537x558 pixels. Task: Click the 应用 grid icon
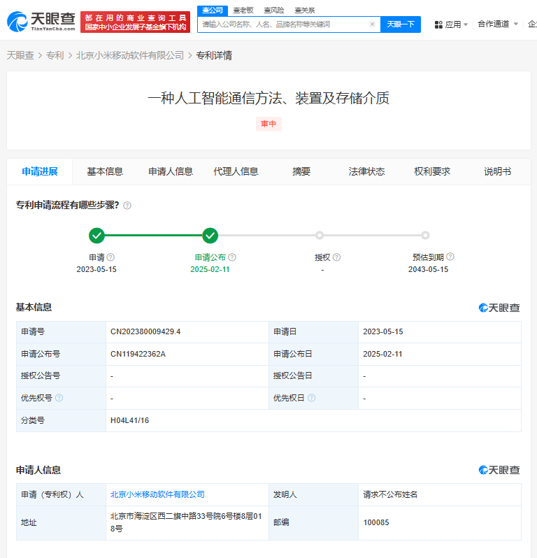tap(438, 24)
